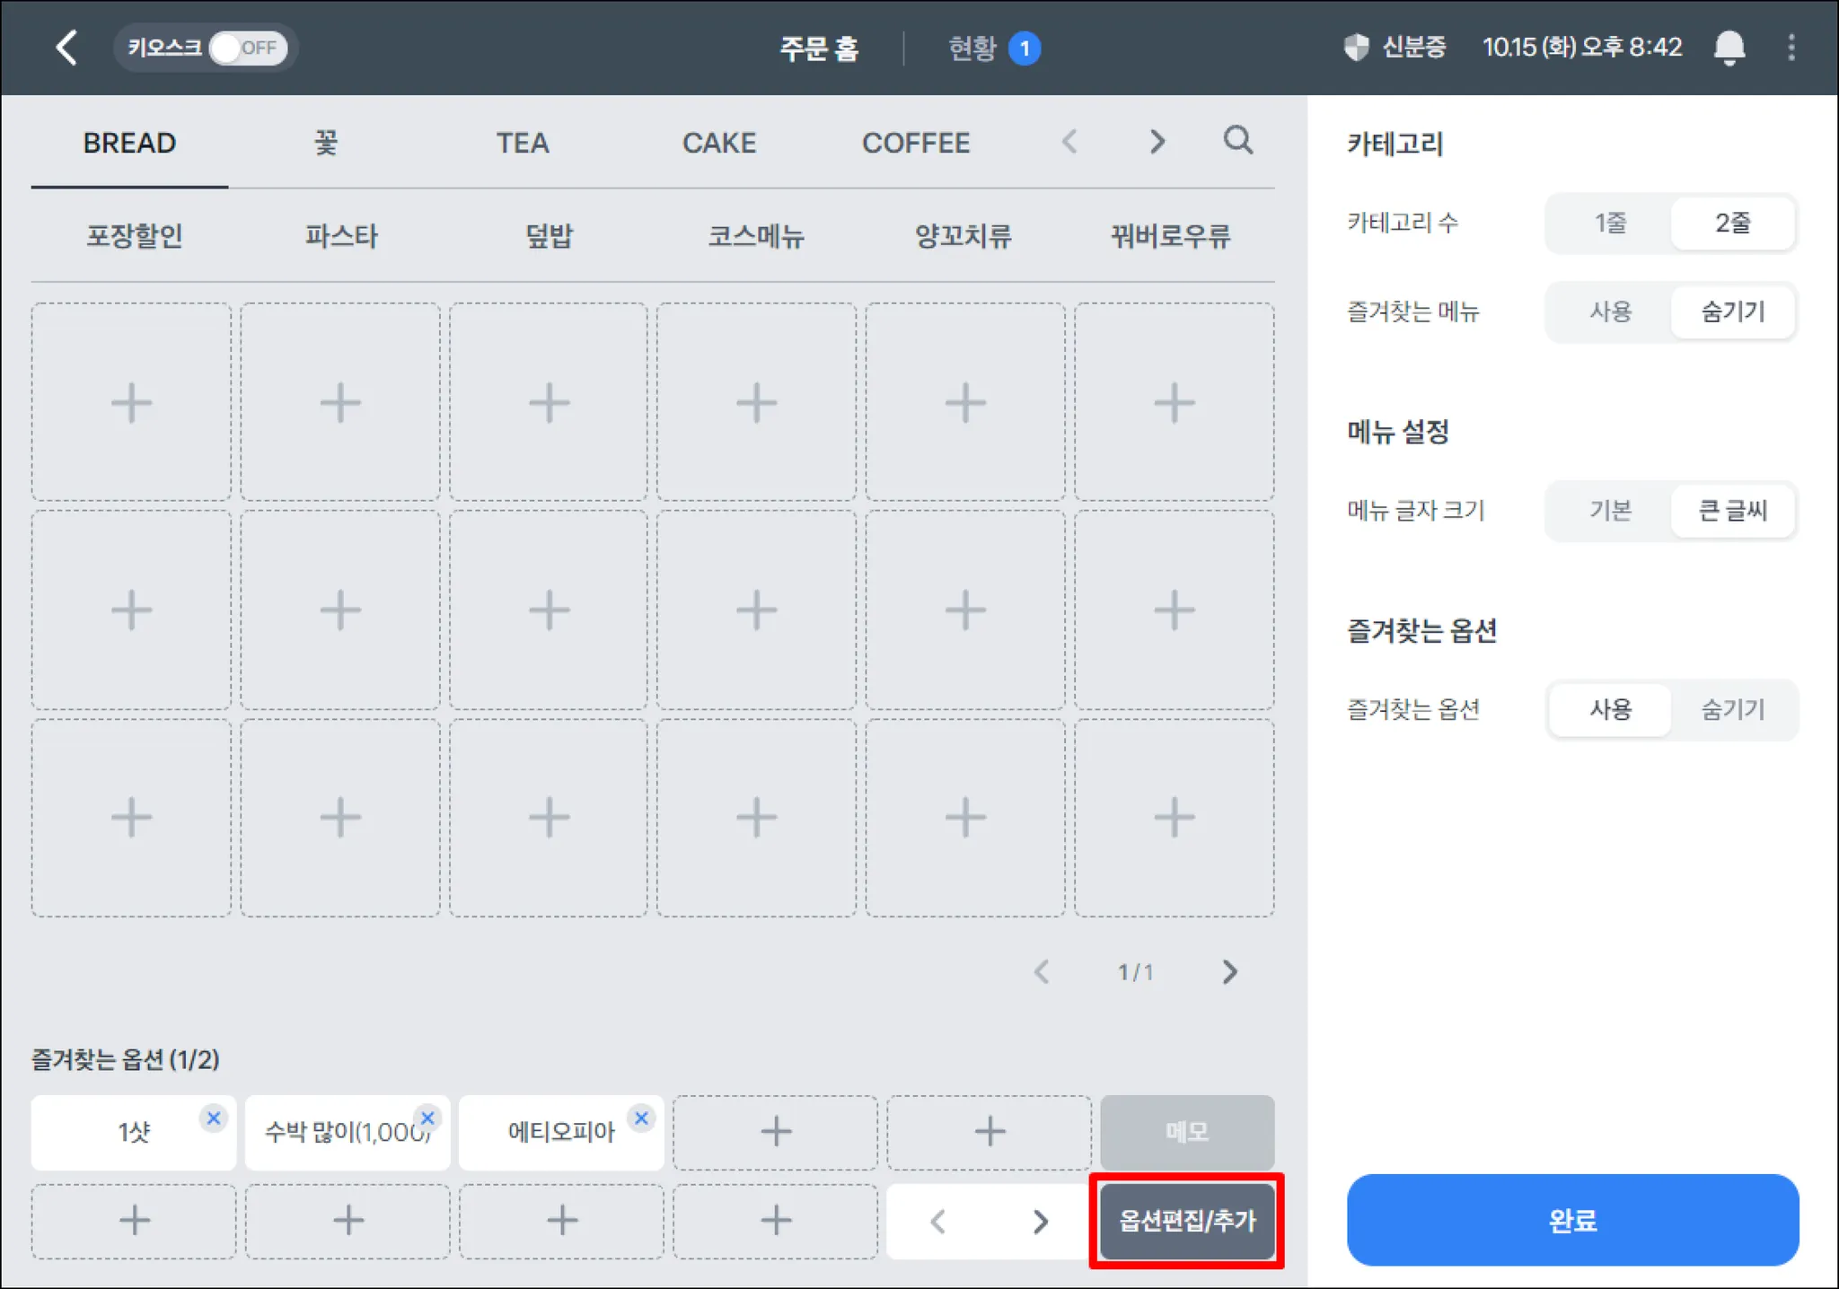Image resolution: width=1839 pixels, height=1289 pixels.
Task: Remove the 에티오피아 favorite option
Action: (641, 1118)
